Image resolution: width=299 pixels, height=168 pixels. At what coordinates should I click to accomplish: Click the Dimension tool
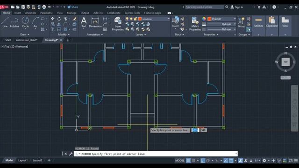(x=95, y=22)
